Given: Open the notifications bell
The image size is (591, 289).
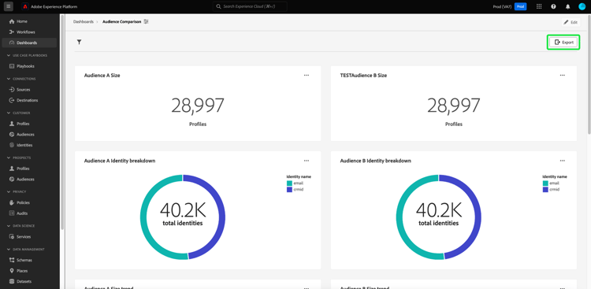Looking at the screenshot, I should pos(567,6).
